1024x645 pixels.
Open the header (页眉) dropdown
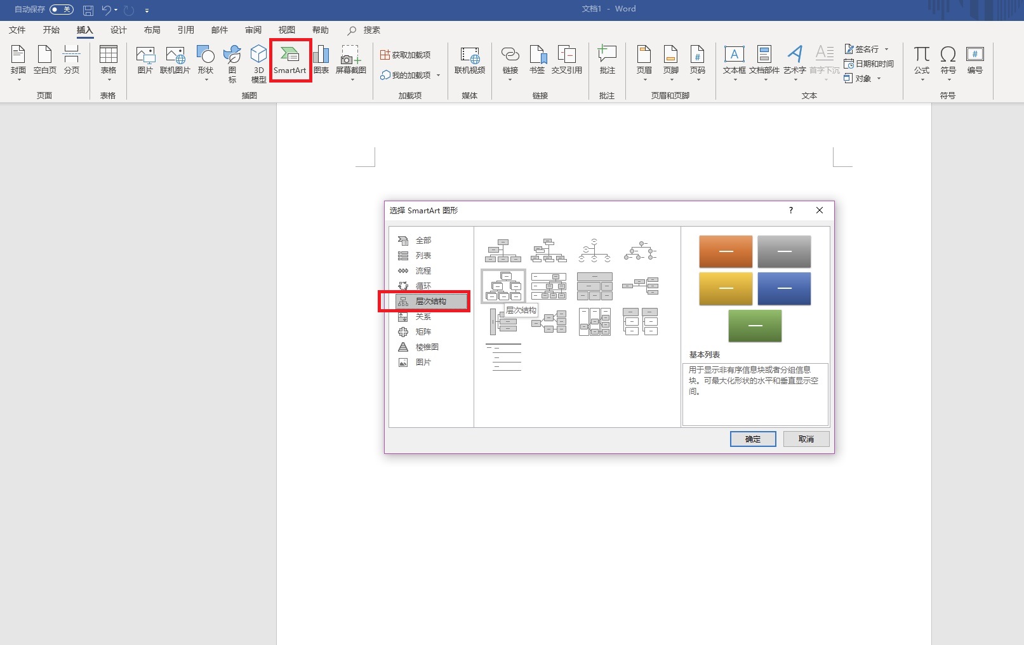(644, 63)
